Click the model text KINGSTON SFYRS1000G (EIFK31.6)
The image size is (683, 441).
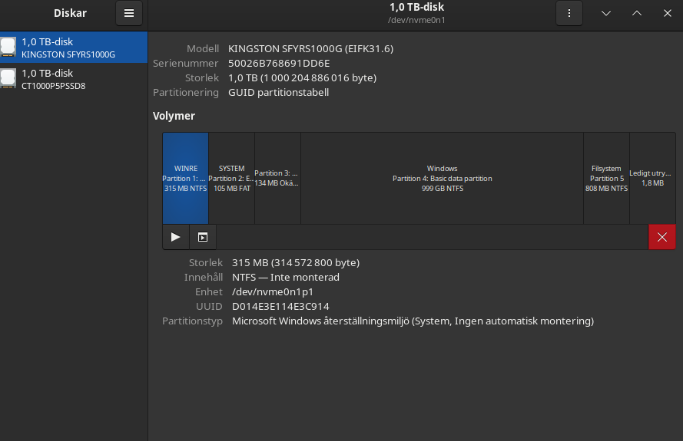point(310,49)
